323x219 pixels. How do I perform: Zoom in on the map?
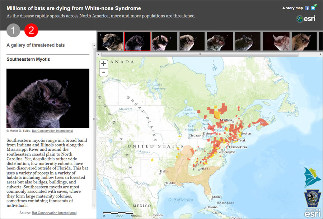(x=103, y=64)
